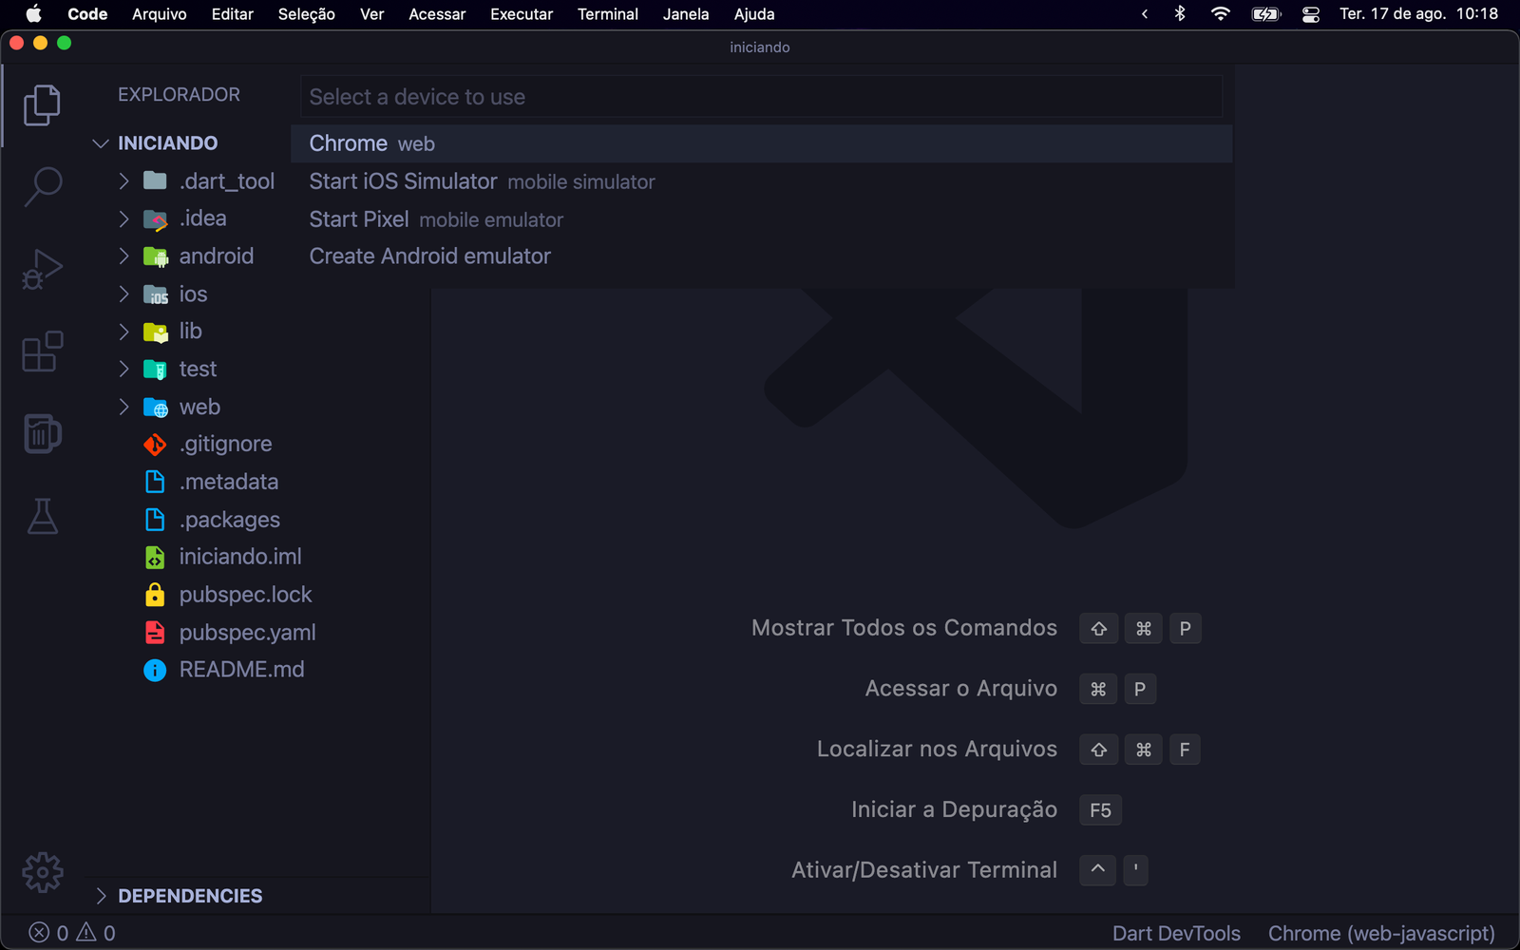Expand the DEPENDENCIES section
1520x950 pixels.
[102, 895]
